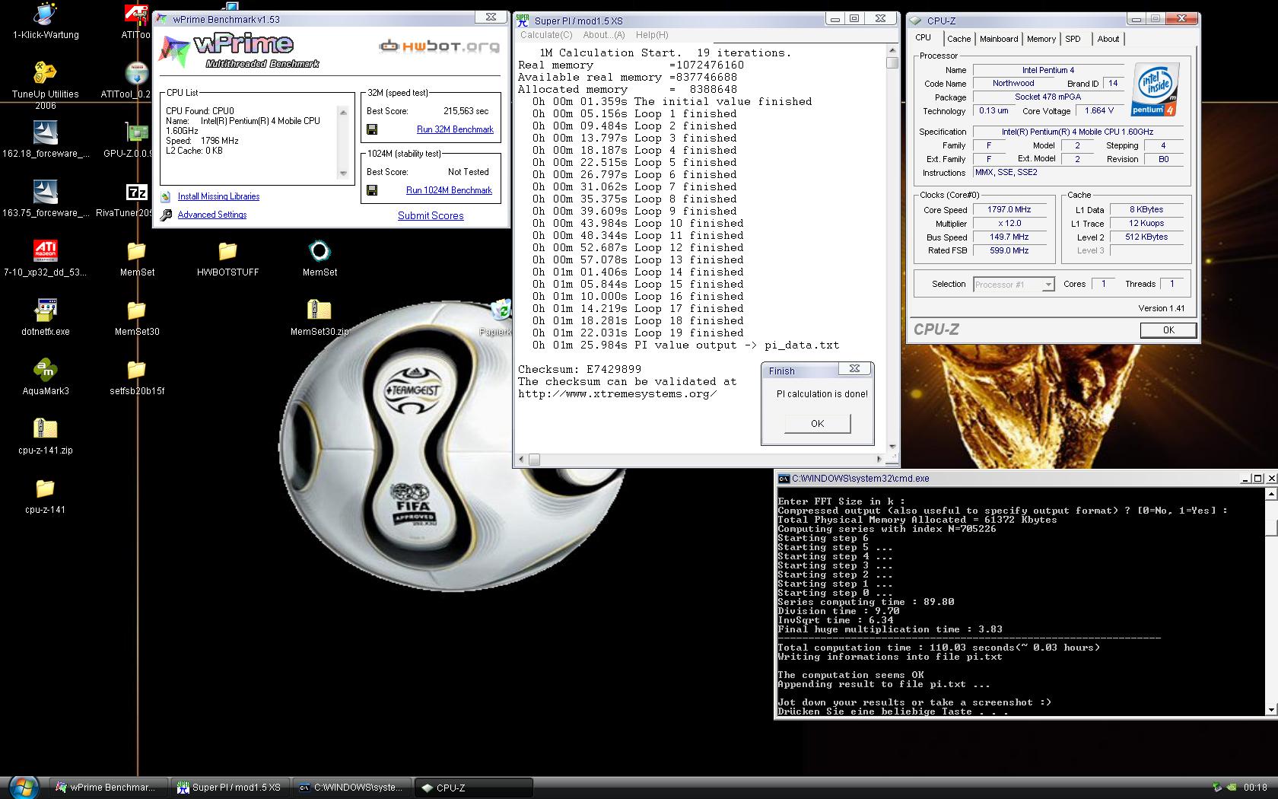This screenshot has height=799, width=1278.
Task: Click the Core Voltage value 1.664 V
Action: click(x=1100, y=110)
